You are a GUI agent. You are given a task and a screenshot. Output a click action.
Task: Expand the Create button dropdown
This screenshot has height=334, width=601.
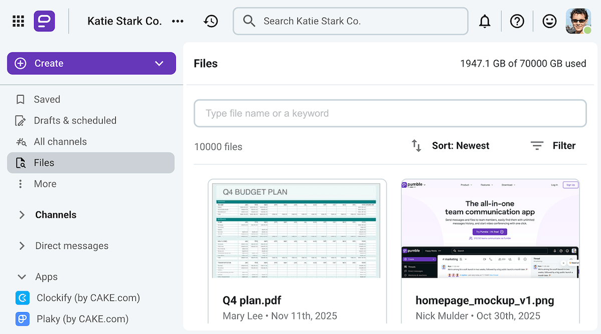159,63
